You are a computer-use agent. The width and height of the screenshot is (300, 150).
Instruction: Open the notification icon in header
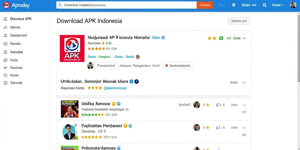[x=233, y=5]
